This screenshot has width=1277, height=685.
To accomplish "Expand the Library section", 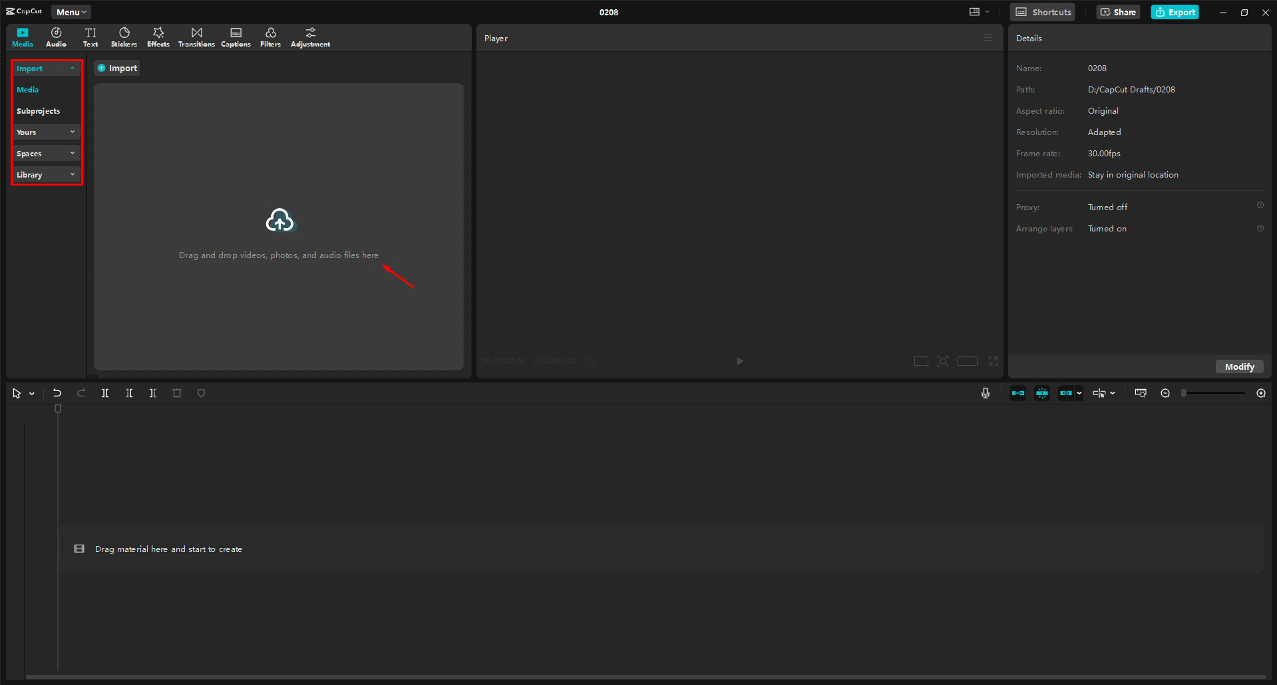I will point(46,174).
